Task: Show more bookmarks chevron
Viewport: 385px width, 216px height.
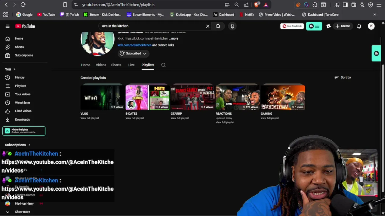Action: [x=375, y=14]
